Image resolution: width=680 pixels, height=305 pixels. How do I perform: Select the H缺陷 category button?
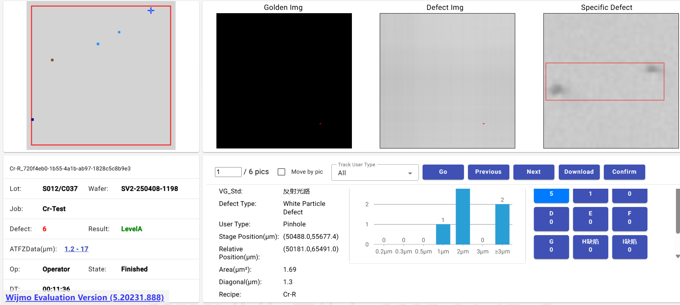point(590,246)
